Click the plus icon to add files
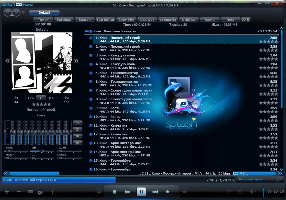 tap(7, 192)
